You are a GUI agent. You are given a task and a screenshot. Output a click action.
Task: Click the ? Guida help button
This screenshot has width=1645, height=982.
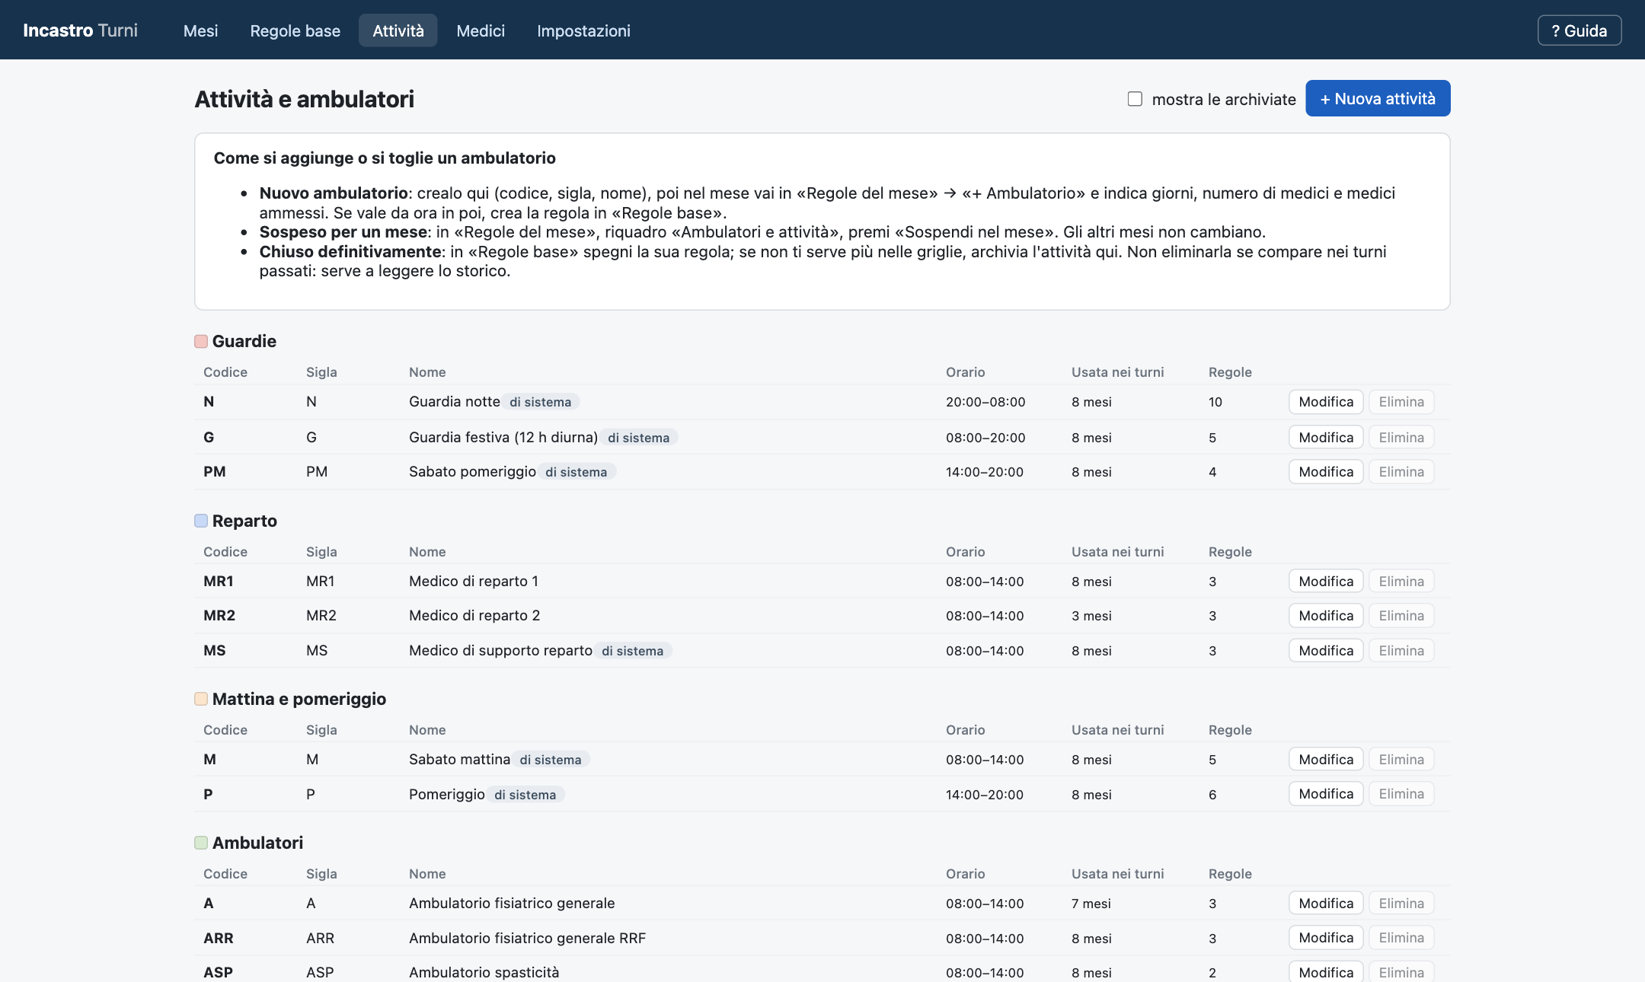[x=1579, y=30]
